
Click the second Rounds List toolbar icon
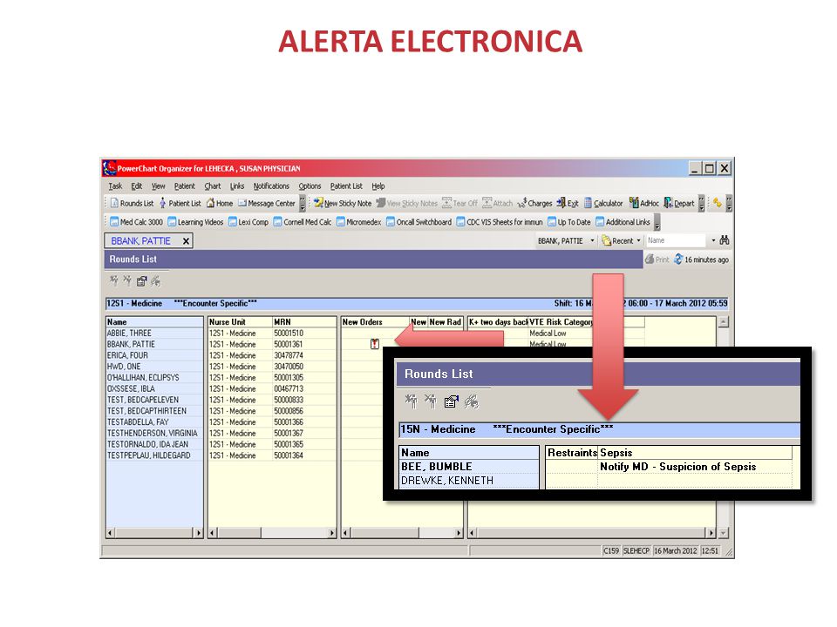tap(127, 280)
